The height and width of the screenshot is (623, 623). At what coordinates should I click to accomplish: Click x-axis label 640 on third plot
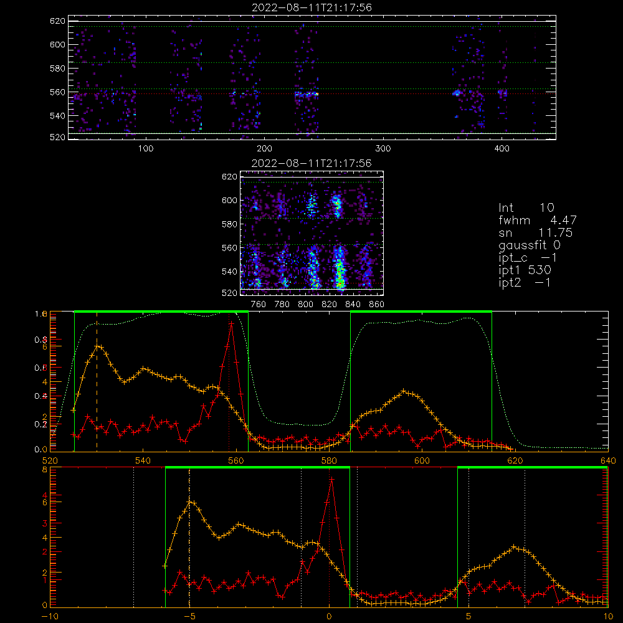(x=608, y=460)
